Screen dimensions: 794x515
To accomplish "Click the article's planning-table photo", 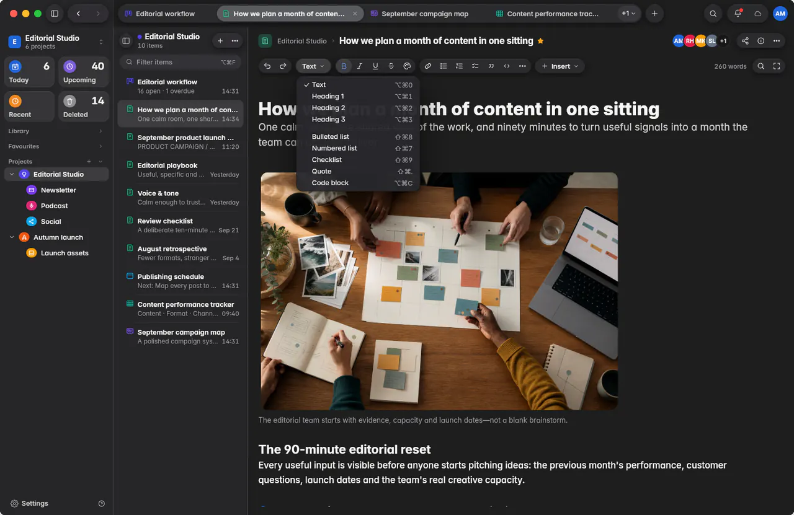I will tap(439, 291).
